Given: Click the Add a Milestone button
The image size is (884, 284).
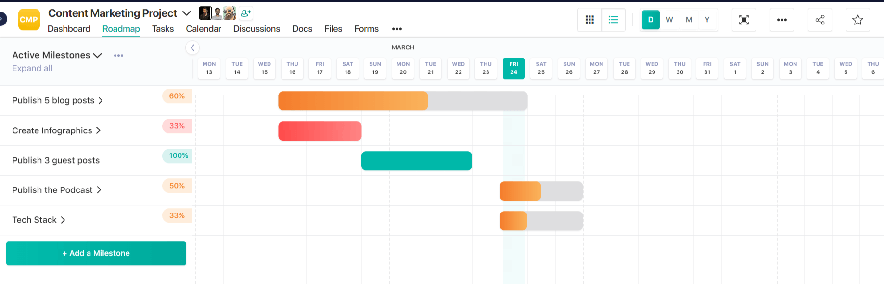Looking at the screenshot, I should [96, 253].
